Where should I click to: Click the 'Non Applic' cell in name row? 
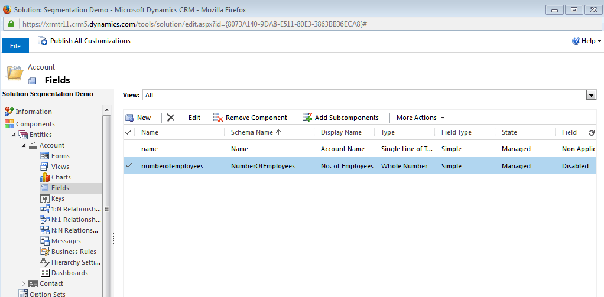pyautogui.click(x=579, y=149)
